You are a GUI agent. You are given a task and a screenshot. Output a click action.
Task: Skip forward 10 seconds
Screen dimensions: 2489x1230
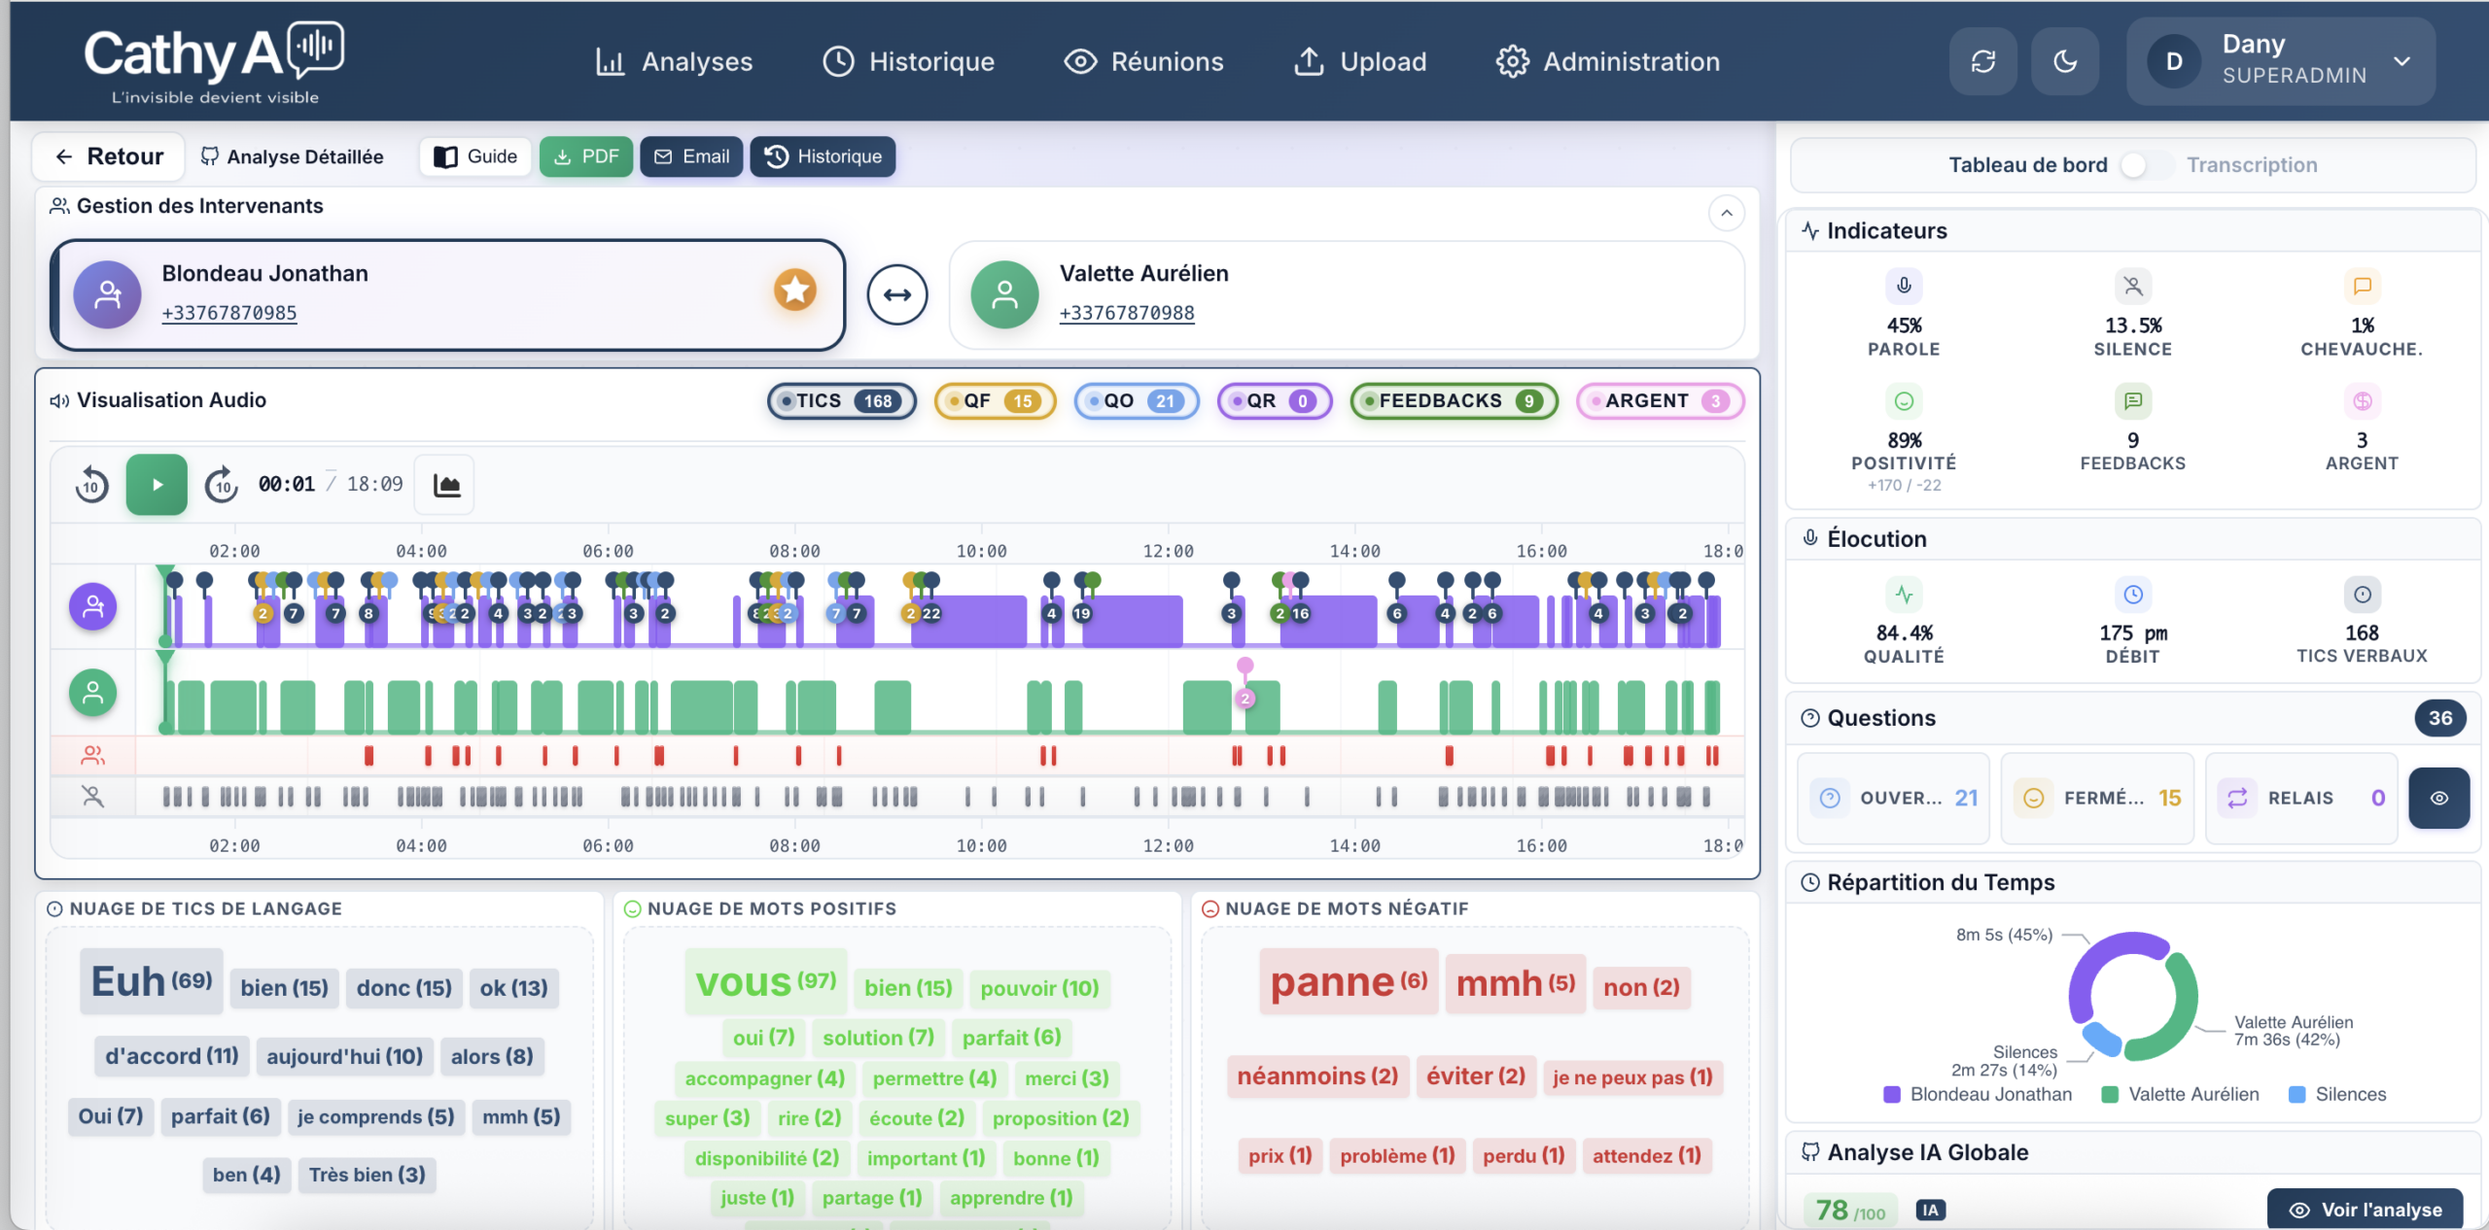coord(222,484)
